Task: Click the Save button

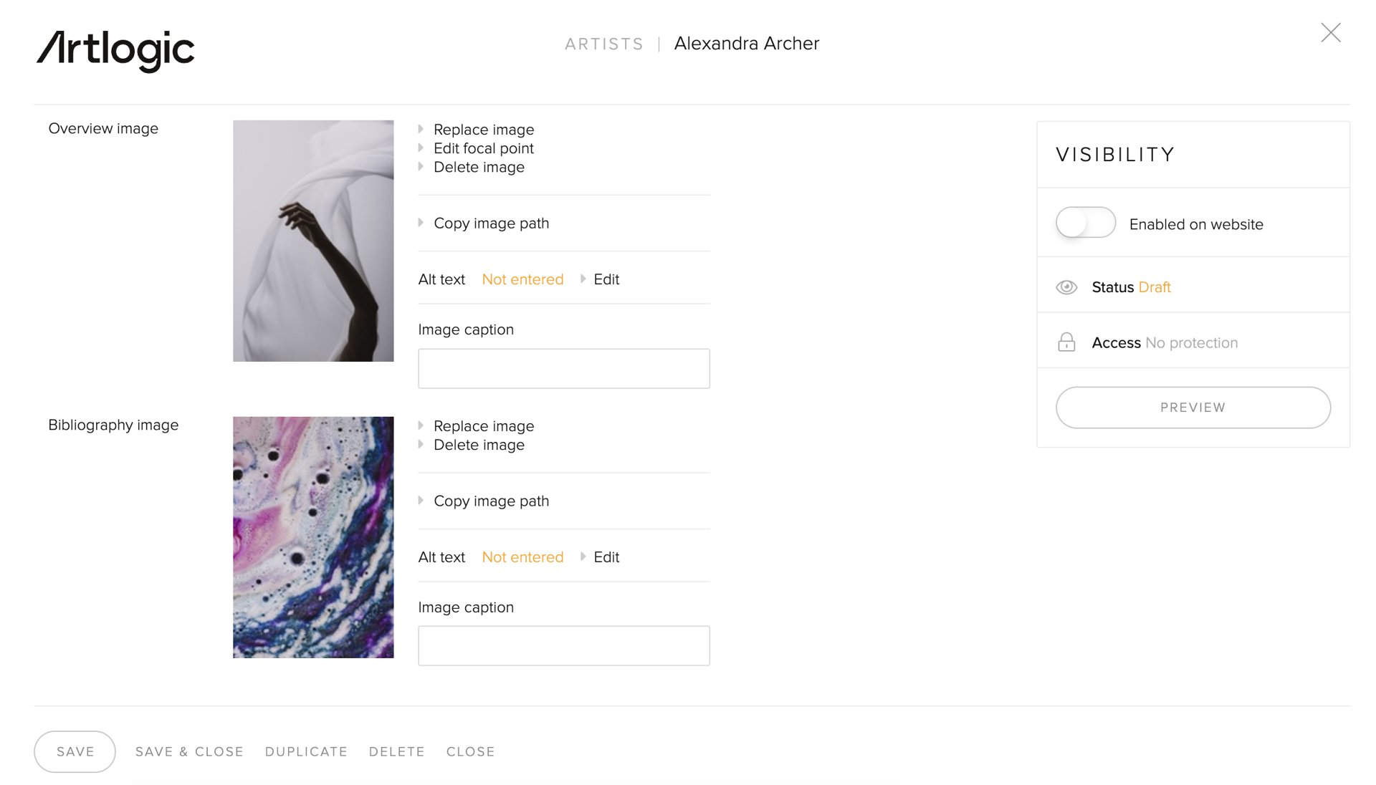Action: (75, 751)
